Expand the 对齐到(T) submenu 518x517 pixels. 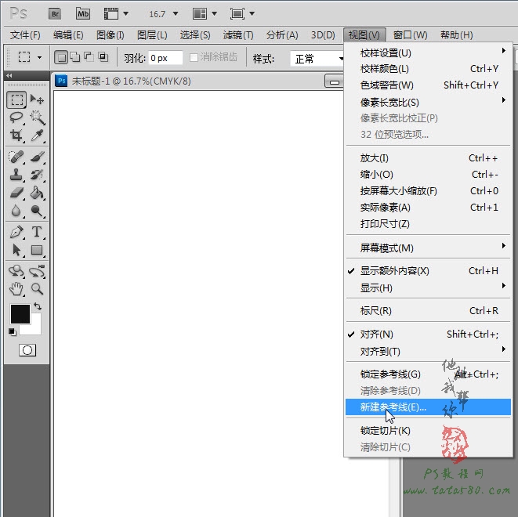click(x=428, y=351)
